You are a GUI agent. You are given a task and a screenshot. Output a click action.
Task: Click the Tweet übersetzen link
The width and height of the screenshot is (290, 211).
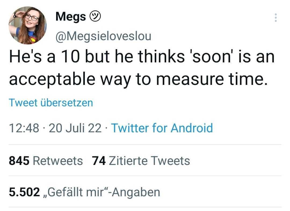[x=51, y=103]
